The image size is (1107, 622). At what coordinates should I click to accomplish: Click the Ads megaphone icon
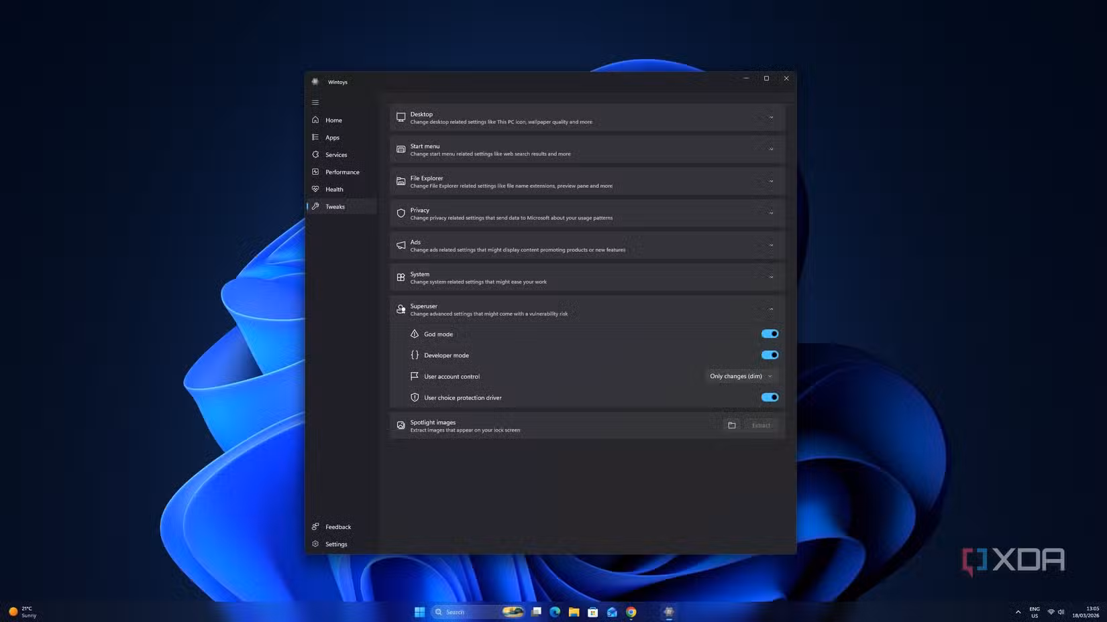(401, 245)
